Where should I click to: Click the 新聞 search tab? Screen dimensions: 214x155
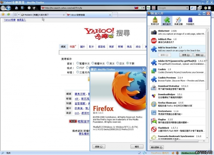[x=120, y=47]
